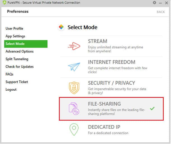Click Logout in the sidebar
171x144 pixels.
(x=11, y=90)
